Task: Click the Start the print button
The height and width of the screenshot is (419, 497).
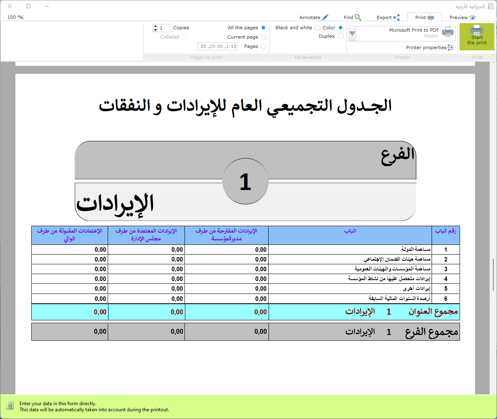Action: pyautogui.click(x=477, y=37)
